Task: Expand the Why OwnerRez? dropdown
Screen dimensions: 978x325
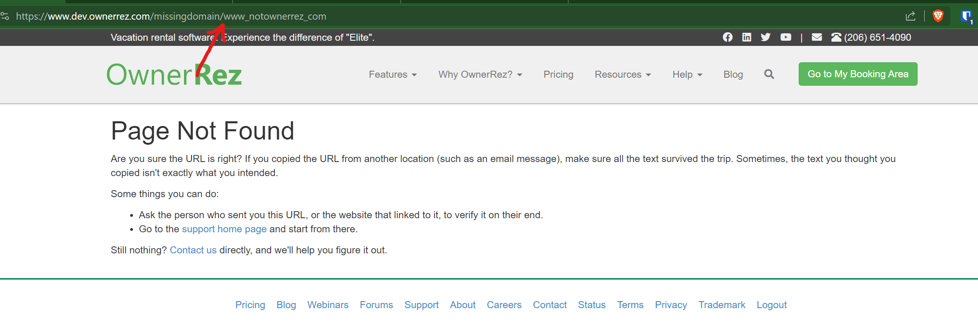Action: 480,74
